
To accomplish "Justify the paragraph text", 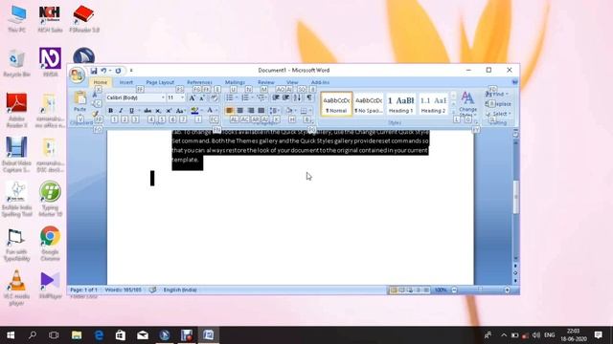I will pos(261,111).
